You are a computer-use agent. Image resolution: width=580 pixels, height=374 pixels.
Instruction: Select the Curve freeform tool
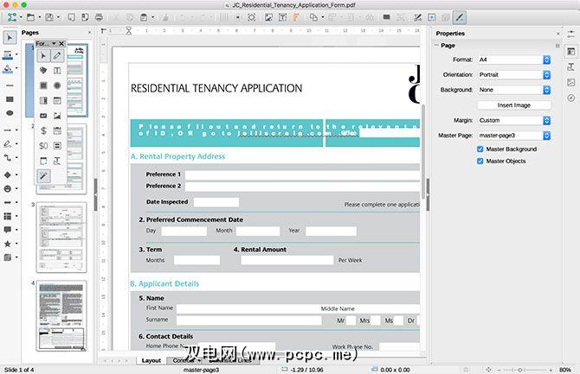pyautogui.click(x=8, y=143)
